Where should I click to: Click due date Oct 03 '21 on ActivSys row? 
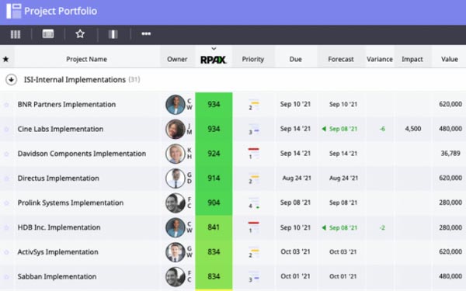(x=295, y=251)
